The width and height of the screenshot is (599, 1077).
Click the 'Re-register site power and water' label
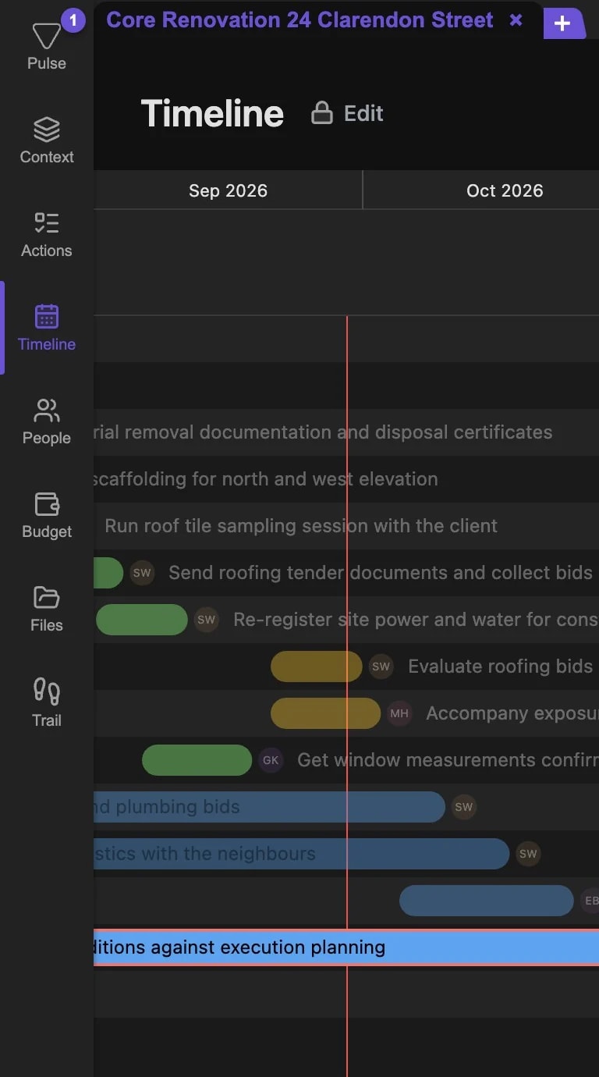pos(416,620)
